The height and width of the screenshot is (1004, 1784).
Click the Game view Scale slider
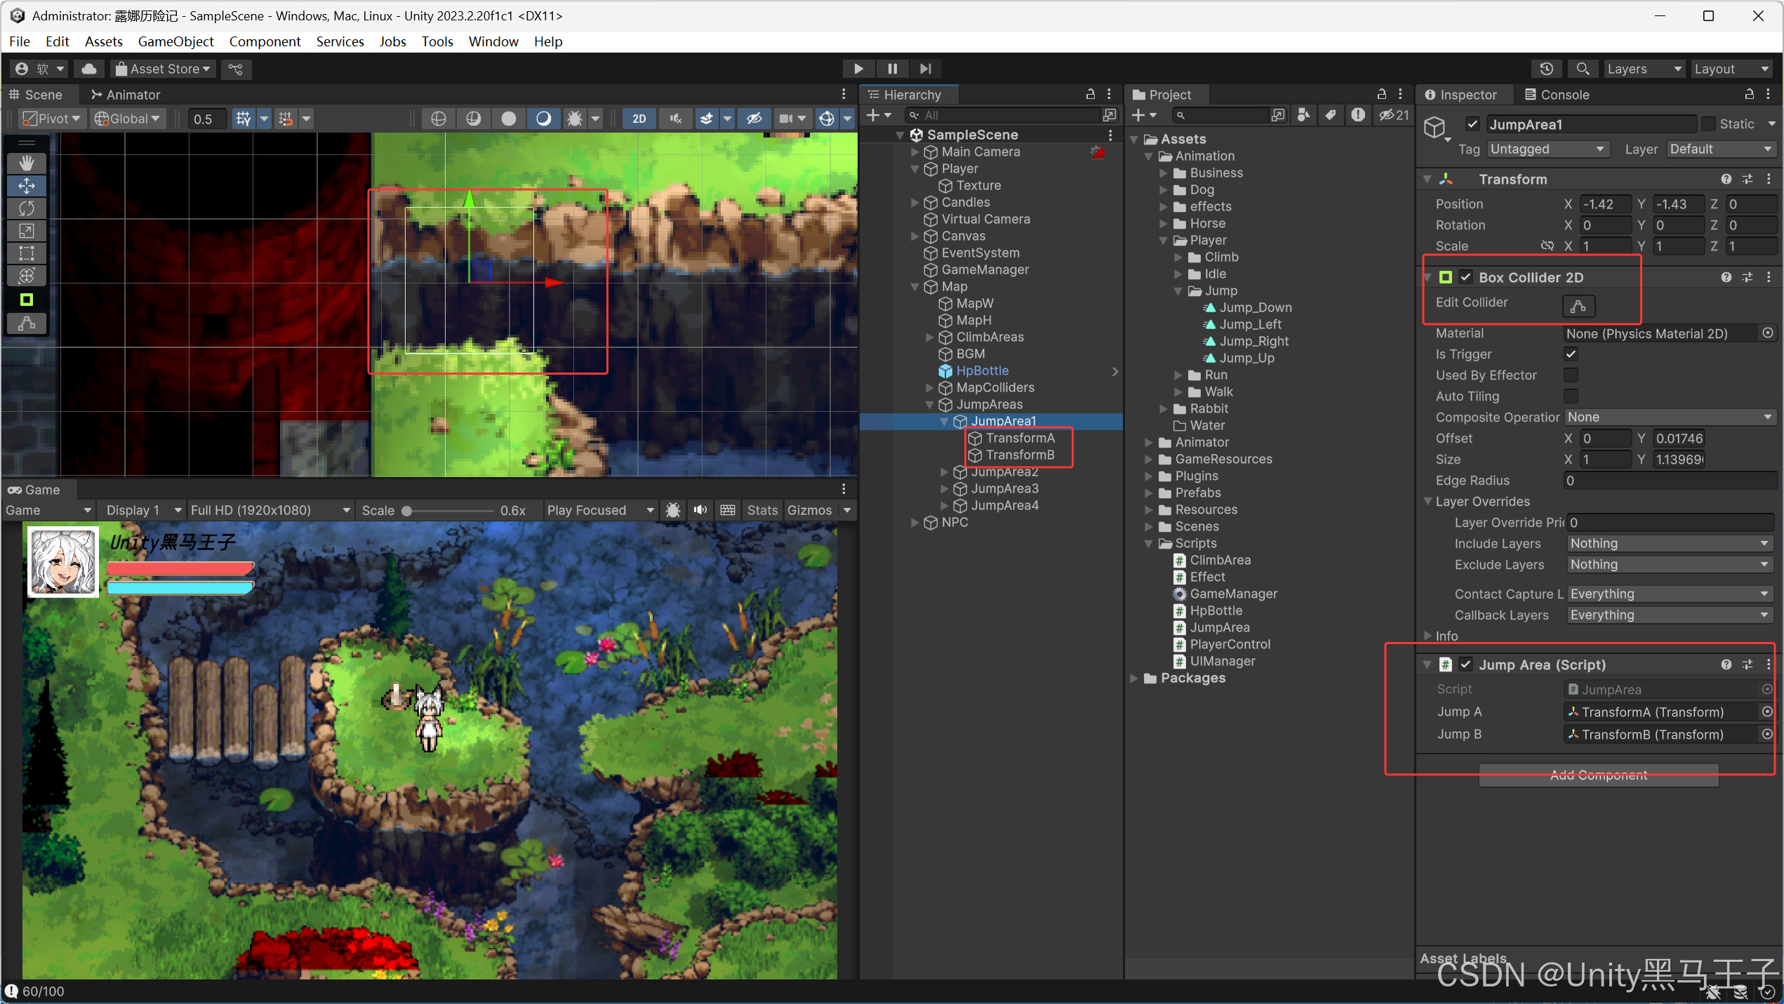coord(449,511)
